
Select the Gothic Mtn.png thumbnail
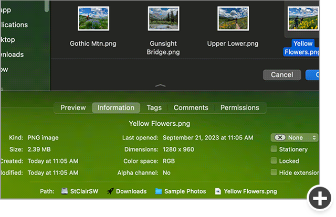click(x=93, y=18)
